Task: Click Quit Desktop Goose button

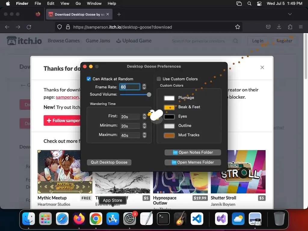Action: [x=109, y=162]
